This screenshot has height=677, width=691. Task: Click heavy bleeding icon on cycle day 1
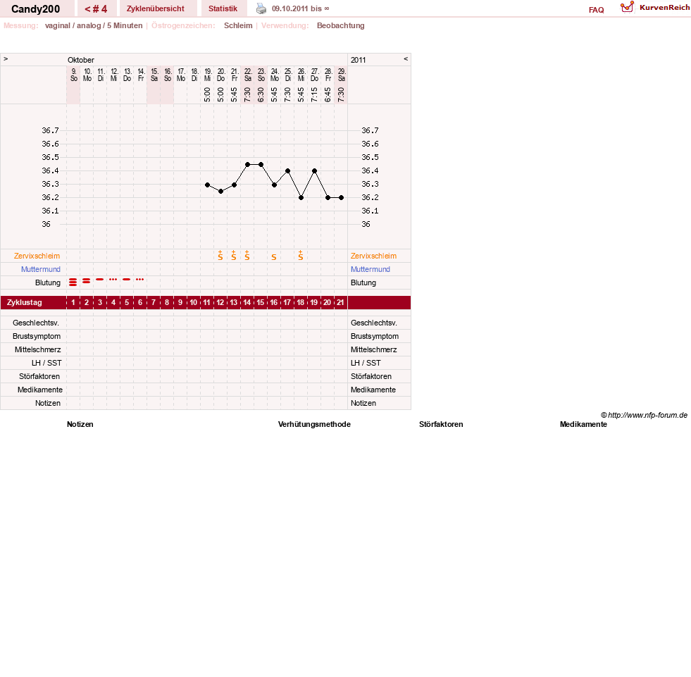click(x=73, y=282)
